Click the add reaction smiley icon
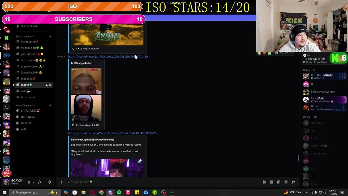The height and width of the screenshot is (196, 348). [276, 53]
